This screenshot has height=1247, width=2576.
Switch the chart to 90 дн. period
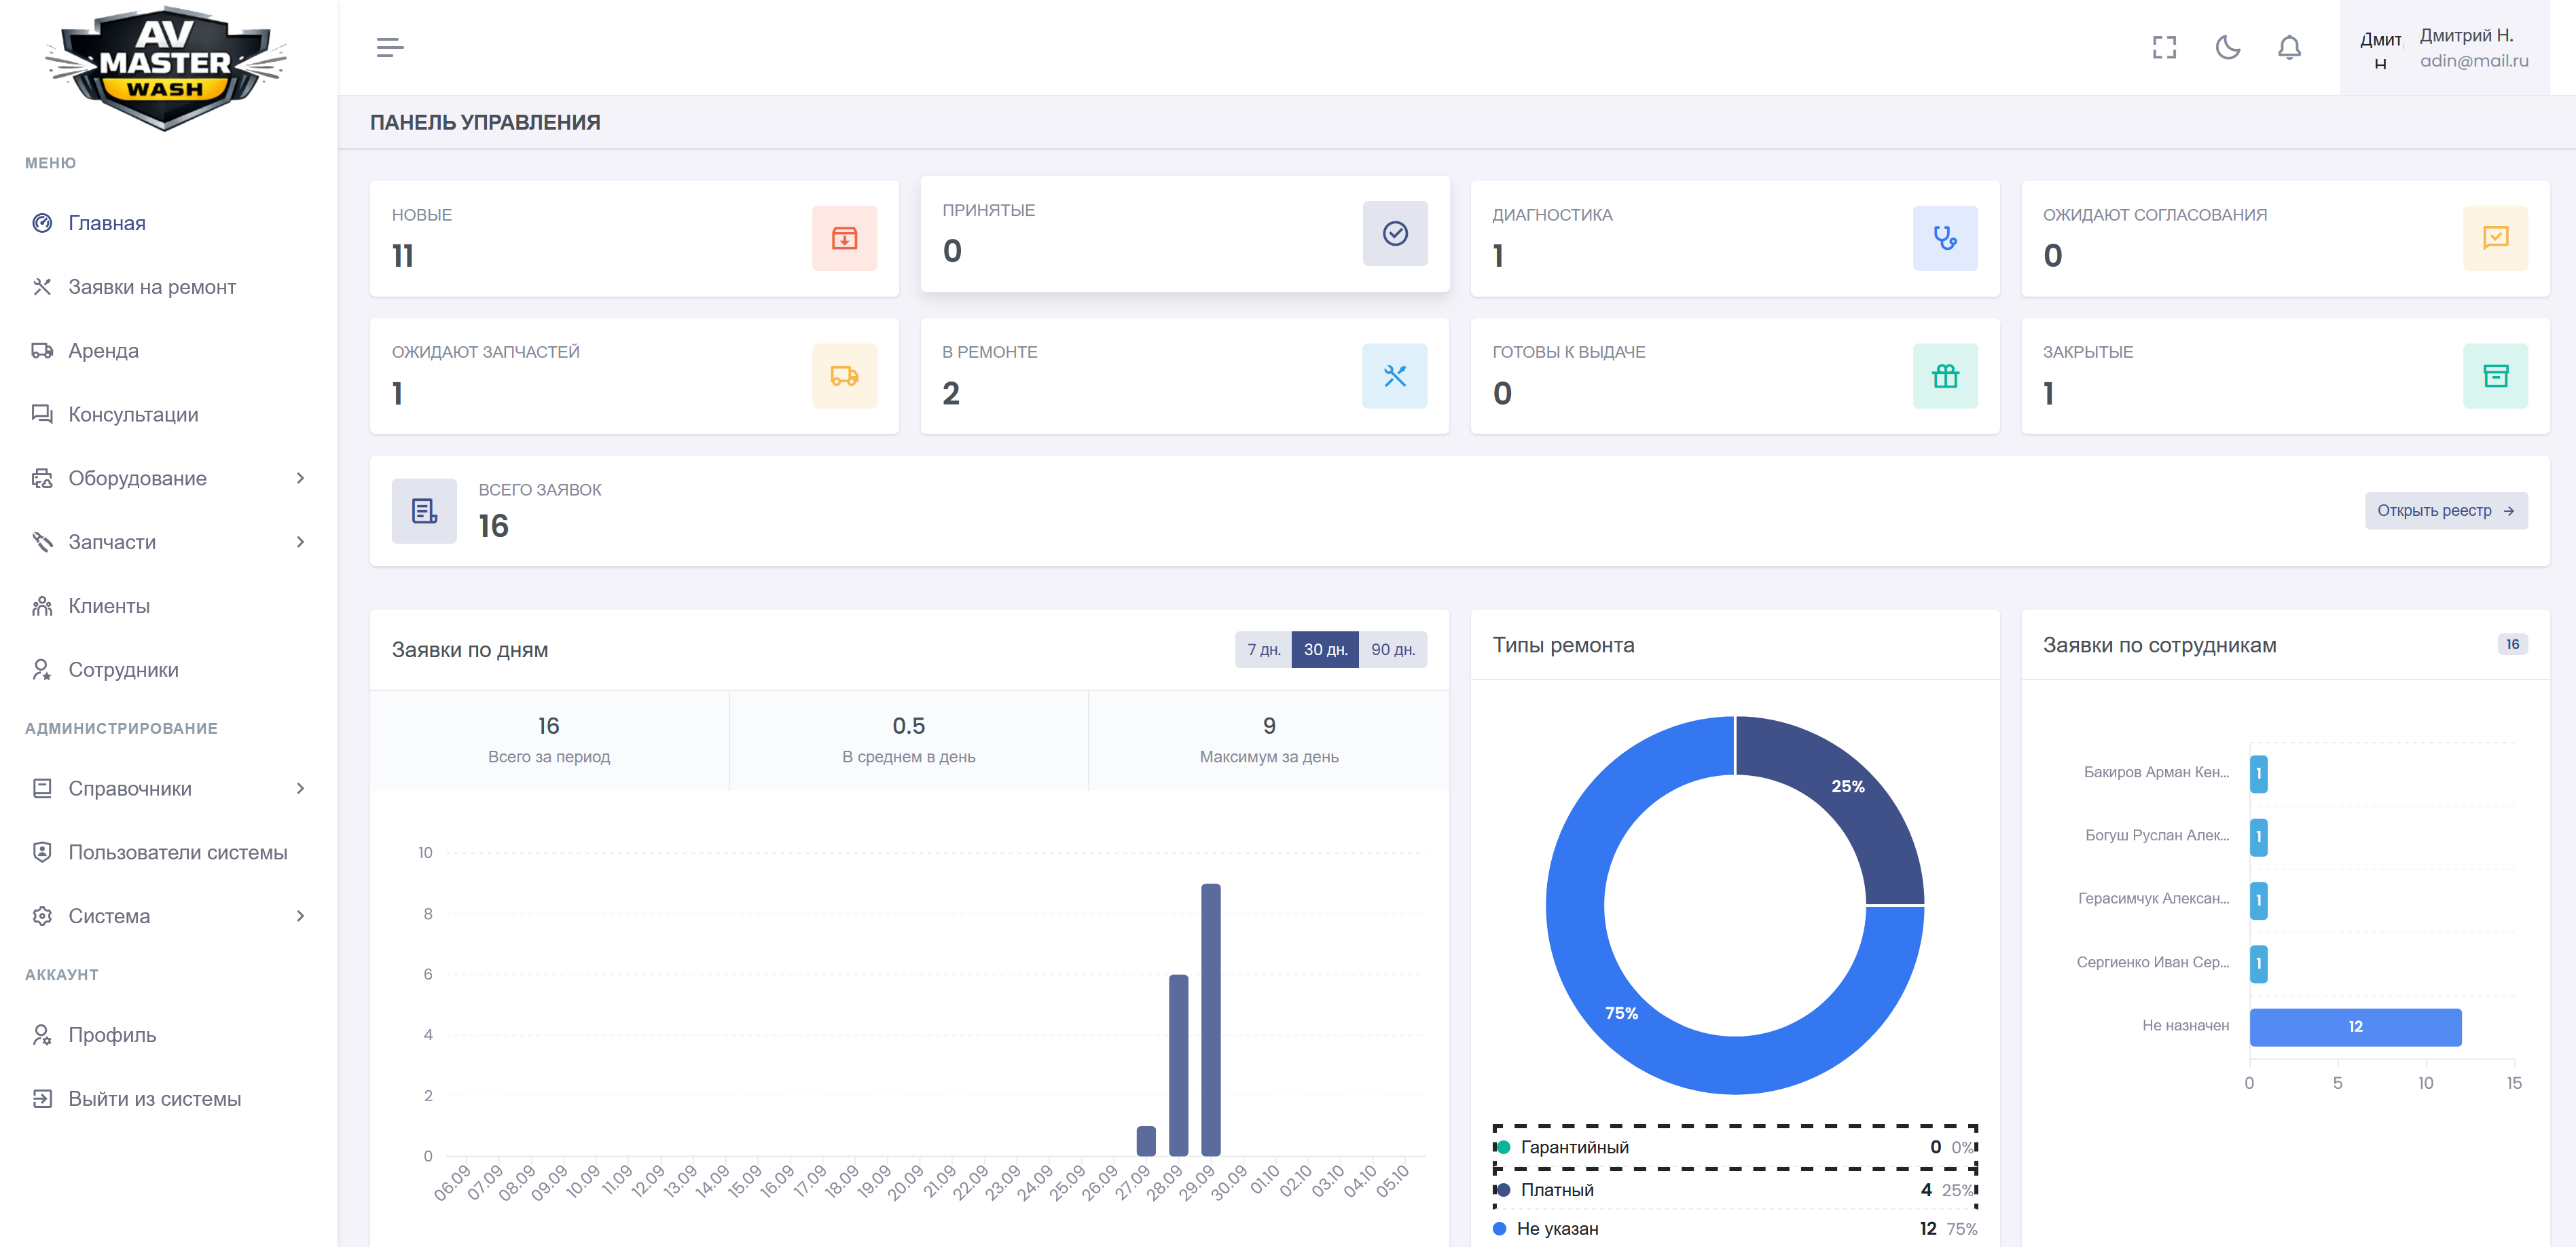coord(1393,650)
